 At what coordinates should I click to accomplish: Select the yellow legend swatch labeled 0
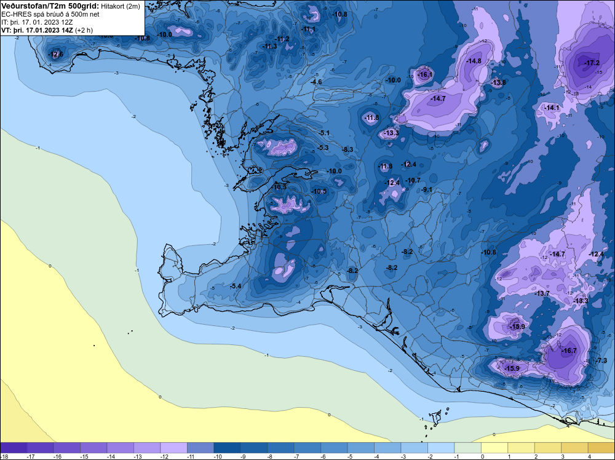point(494,447)
